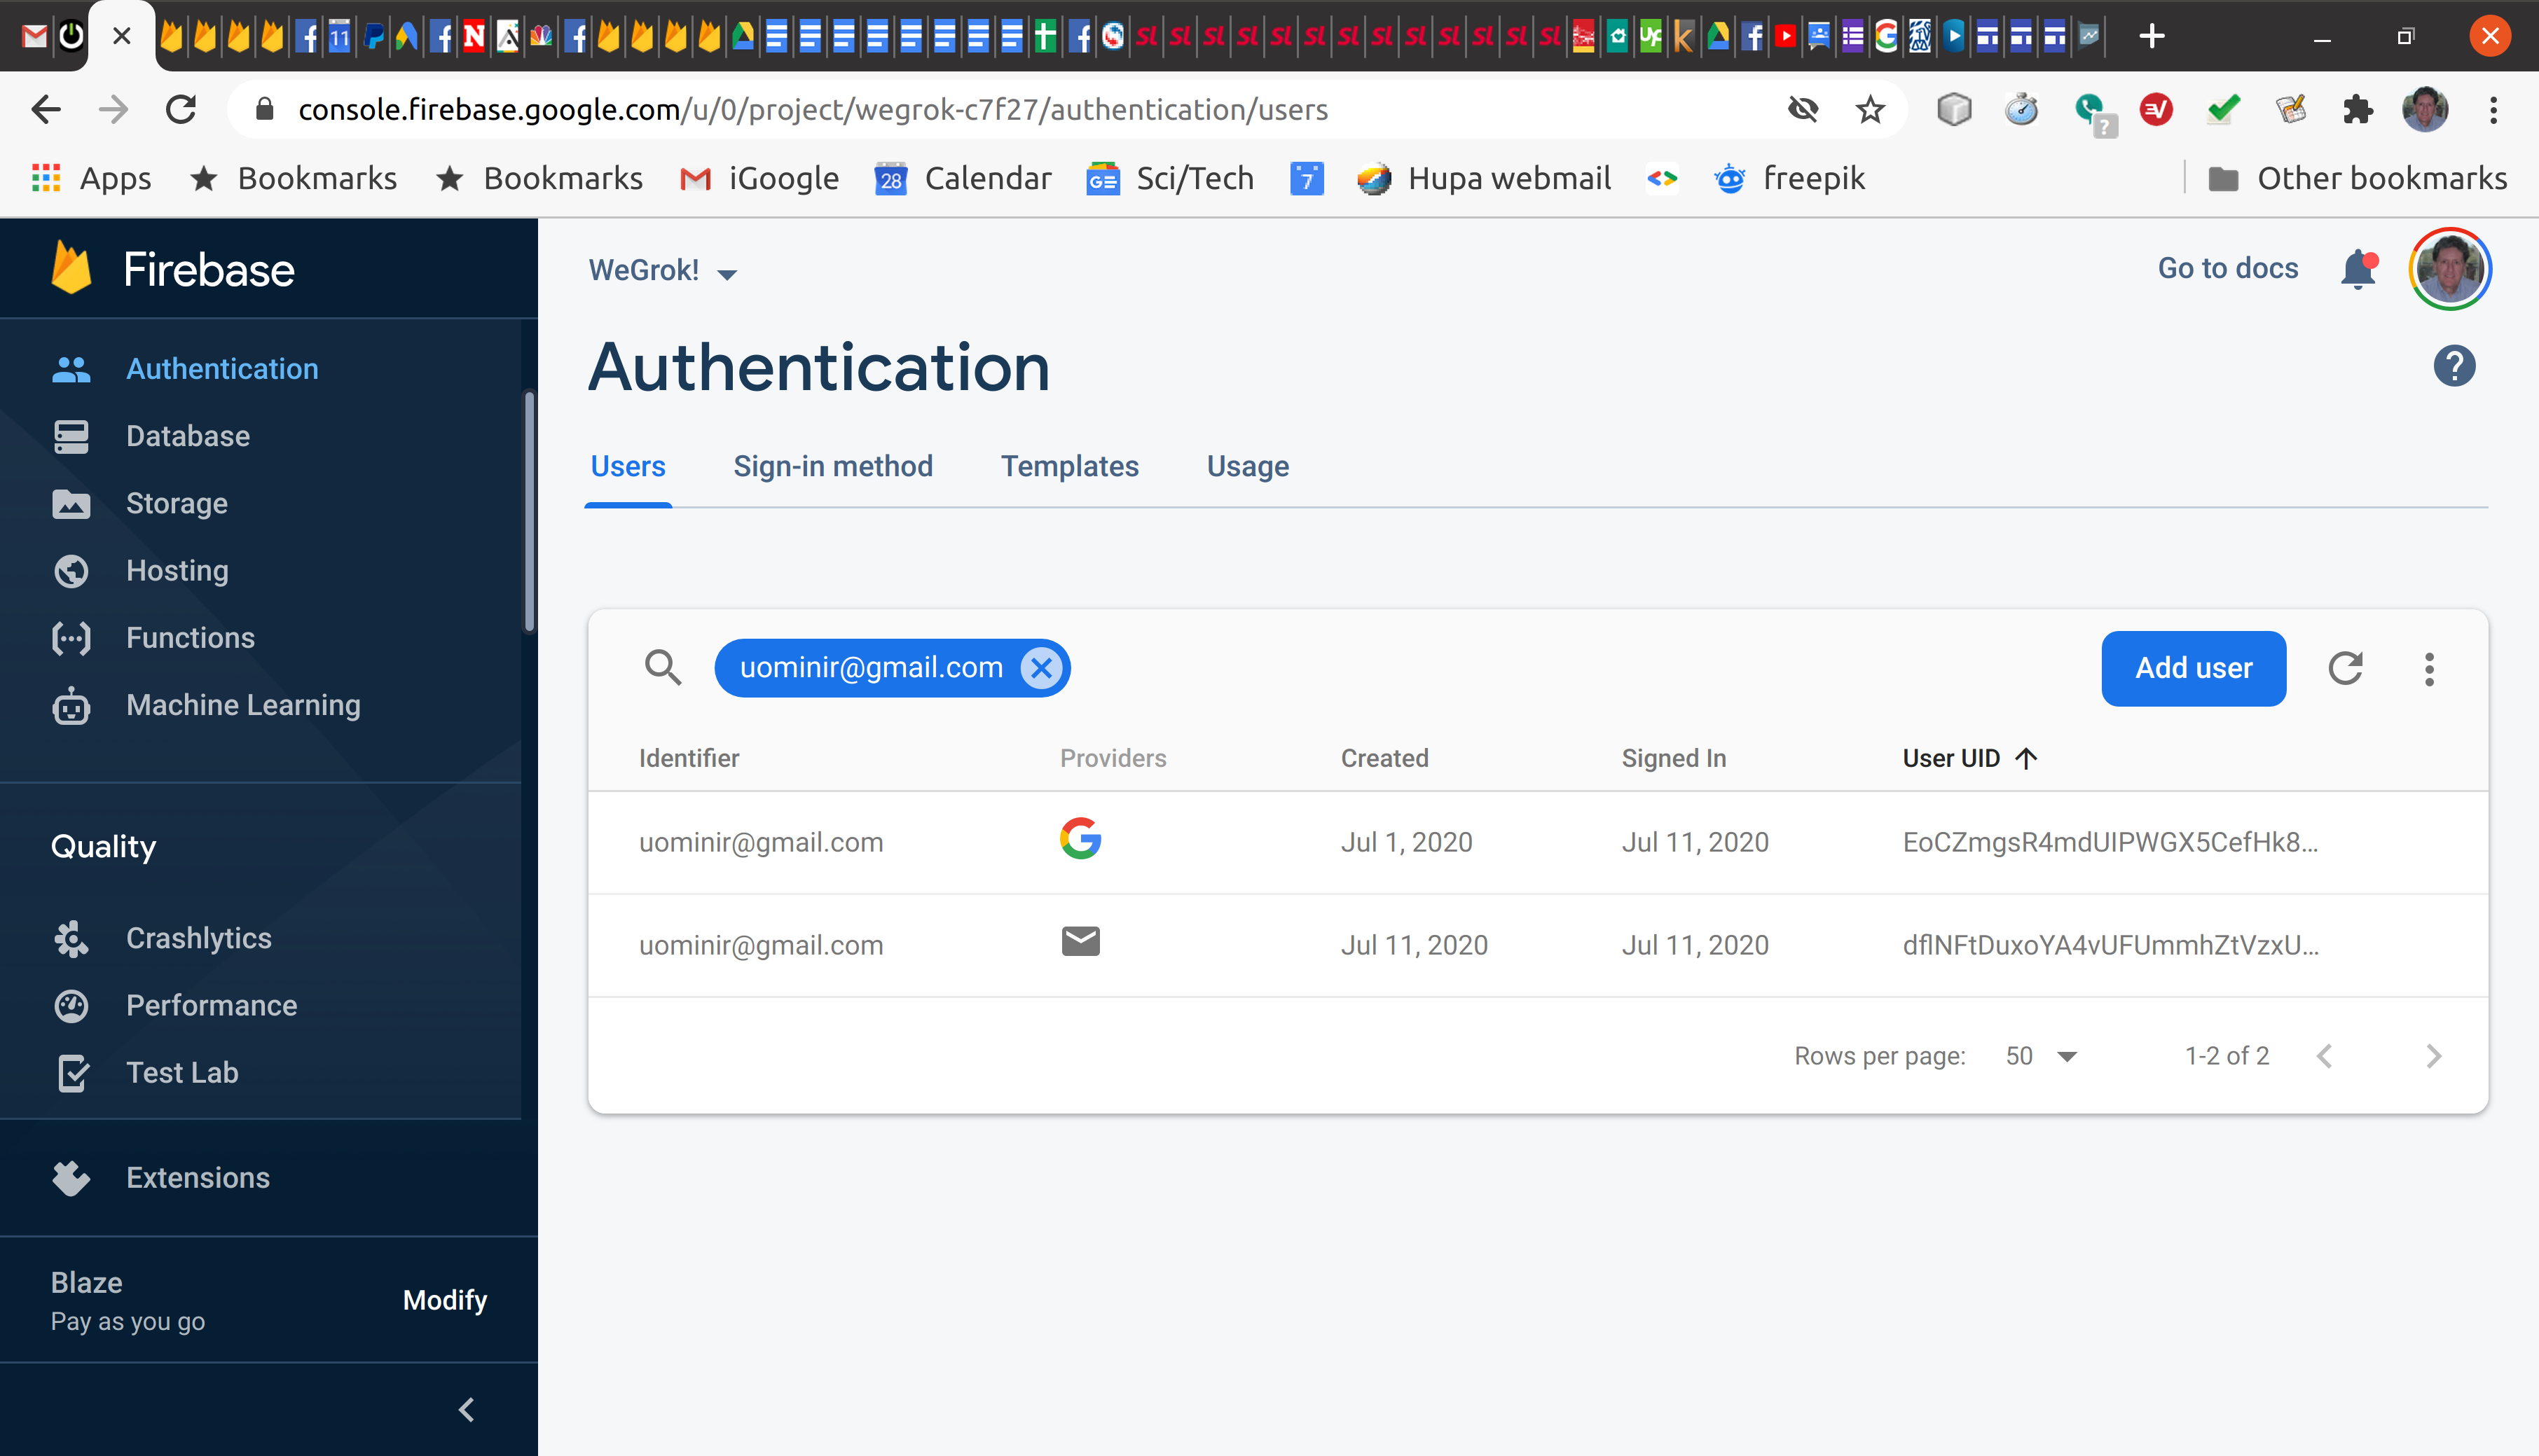Switch to the Templates tab
This screenshot has height=1456, width=2539.
click(1069, 466)
